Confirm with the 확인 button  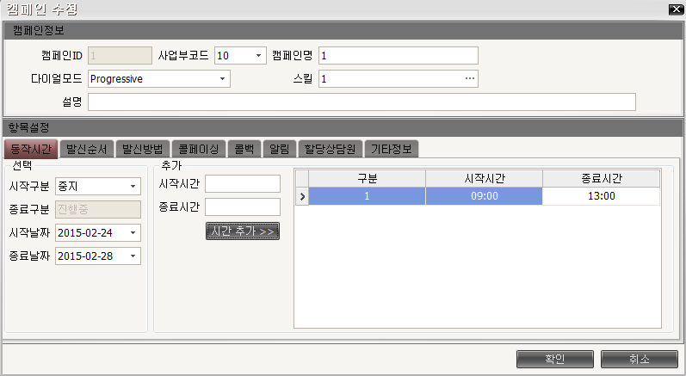(555, 360)
